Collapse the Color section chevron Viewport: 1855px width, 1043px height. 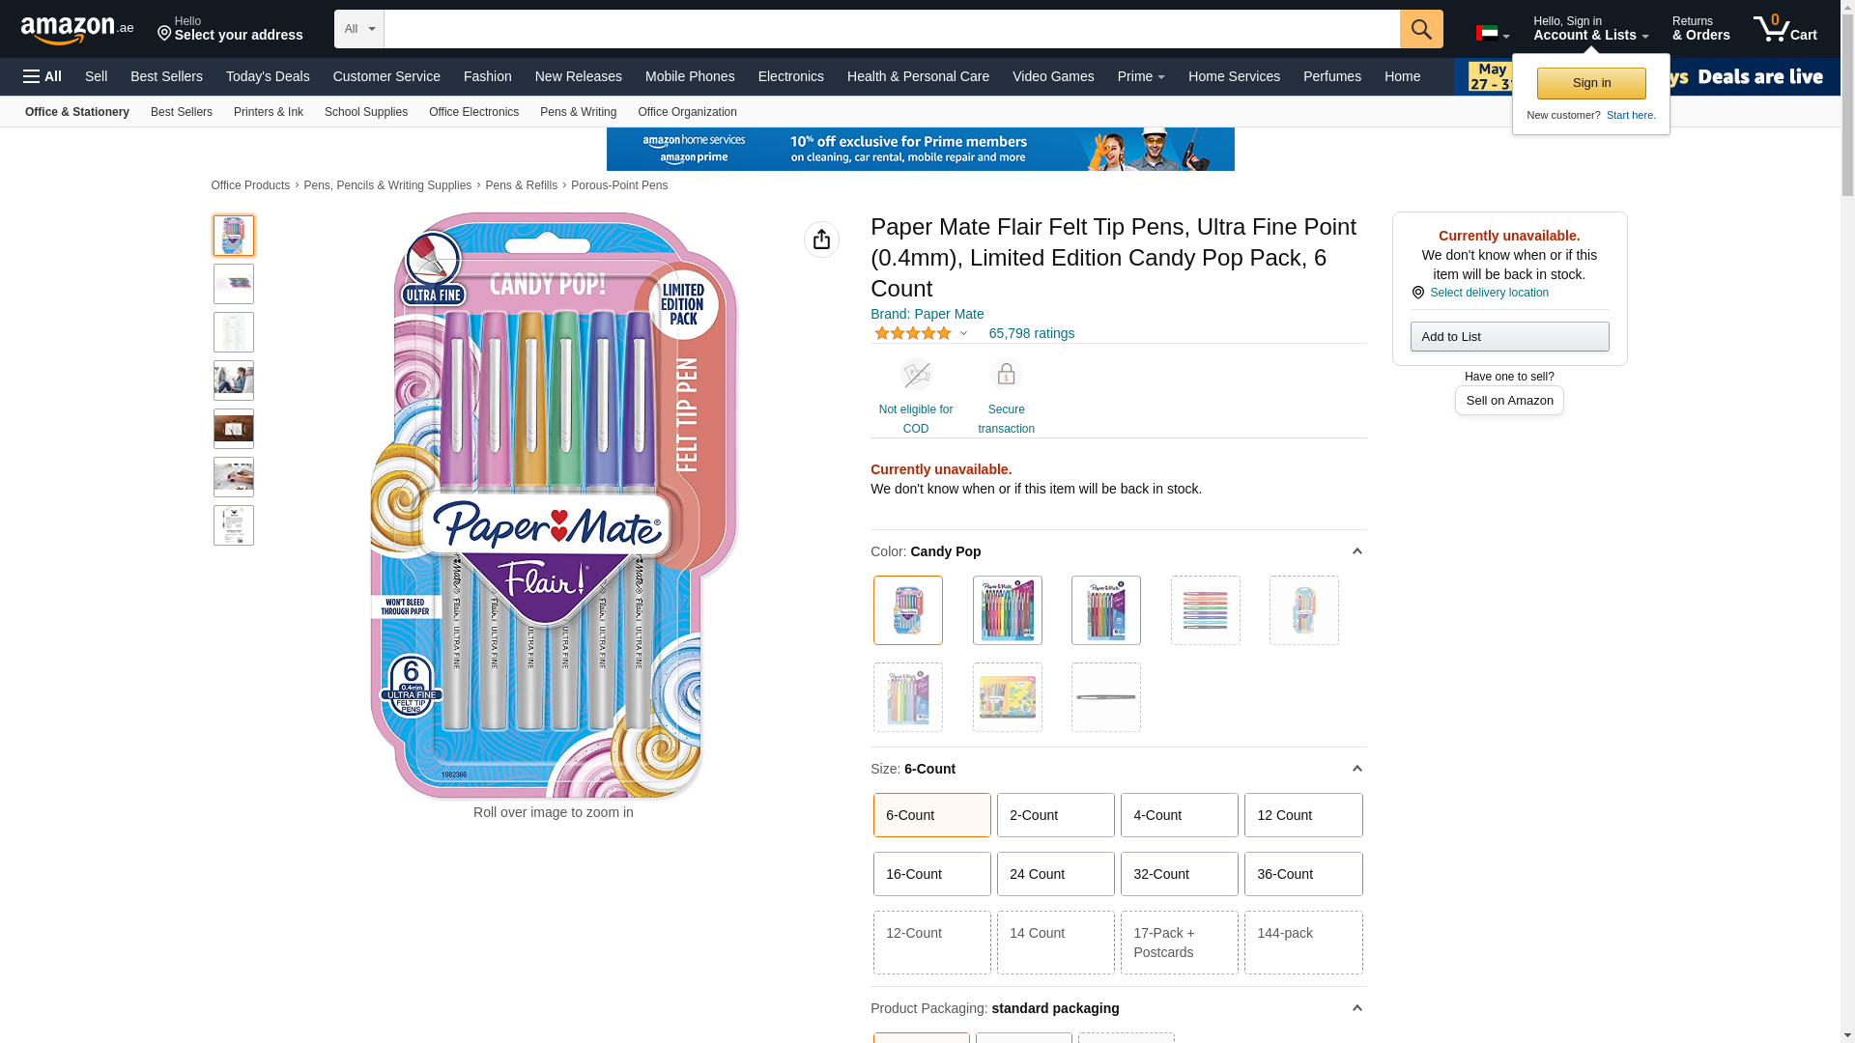[x=1356, y=551]
